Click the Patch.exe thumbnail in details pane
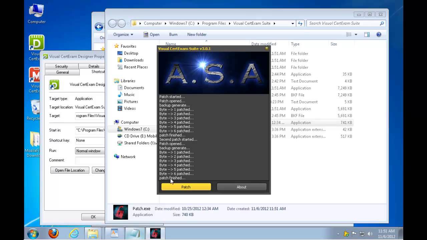427x240 pixels. coord(120,212)
